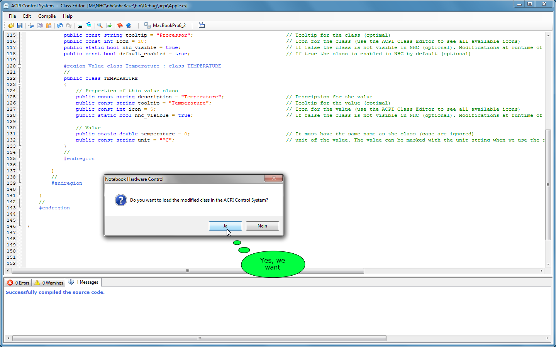Close the Notebook Hardware Control dialog

point(274,178)
